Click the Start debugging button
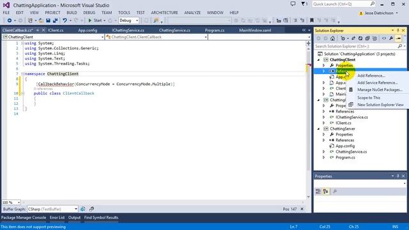 point(95,20)
